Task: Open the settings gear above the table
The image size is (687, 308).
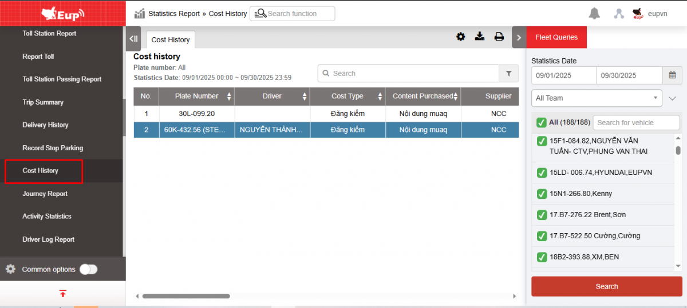Action: pyautogui.click(x=461, y=37)
